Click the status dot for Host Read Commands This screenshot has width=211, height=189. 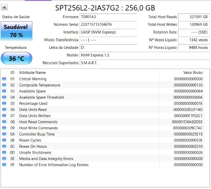point(4,122)
